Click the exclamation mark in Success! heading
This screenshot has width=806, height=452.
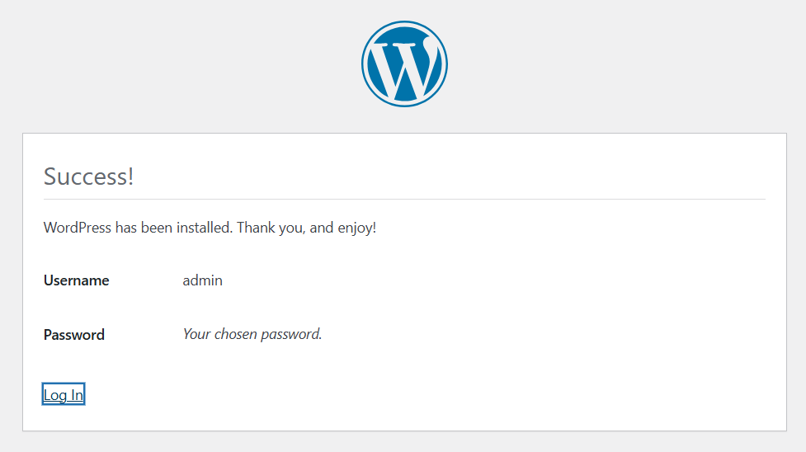click(130, 177)
